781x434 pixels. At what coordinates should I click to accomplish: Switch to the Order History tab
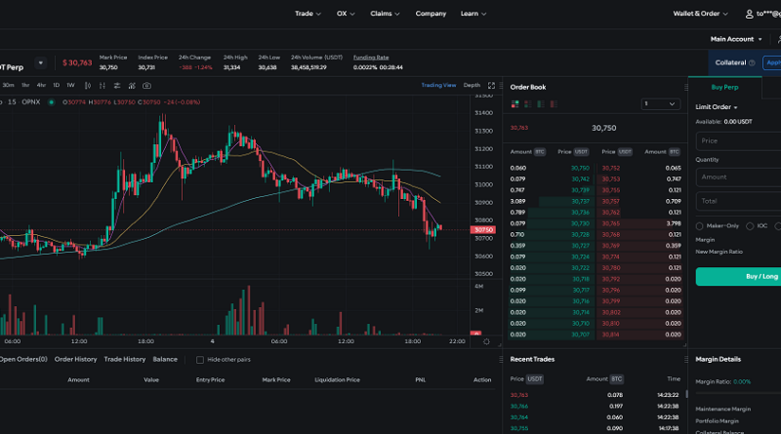[75, 359]
